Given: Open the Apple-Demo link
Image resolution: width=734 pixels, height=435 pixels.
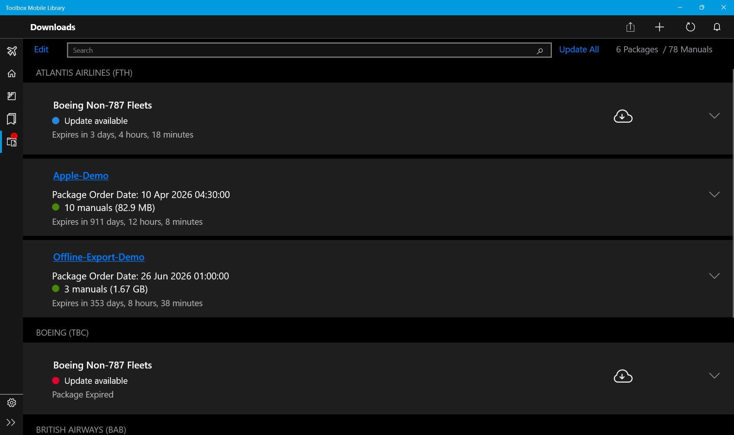Looking at the screenshot, I should [81, 175].
